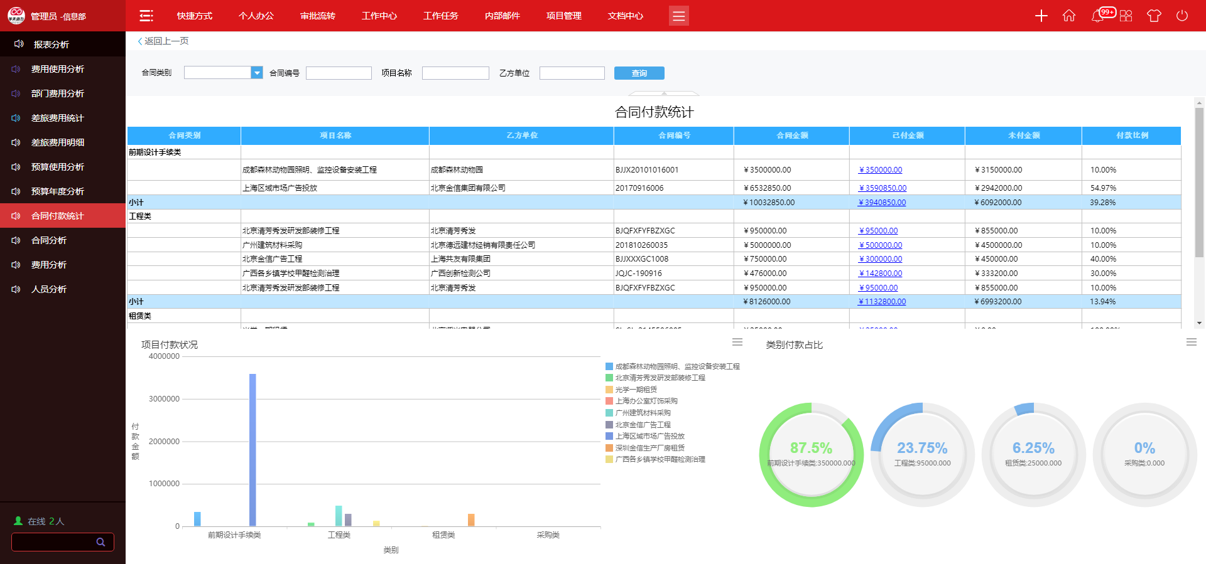Open notifications bell with 99+ badge
Image resolution: width=1206 pixels, height=564 pixels.
tap(1099, 16)
